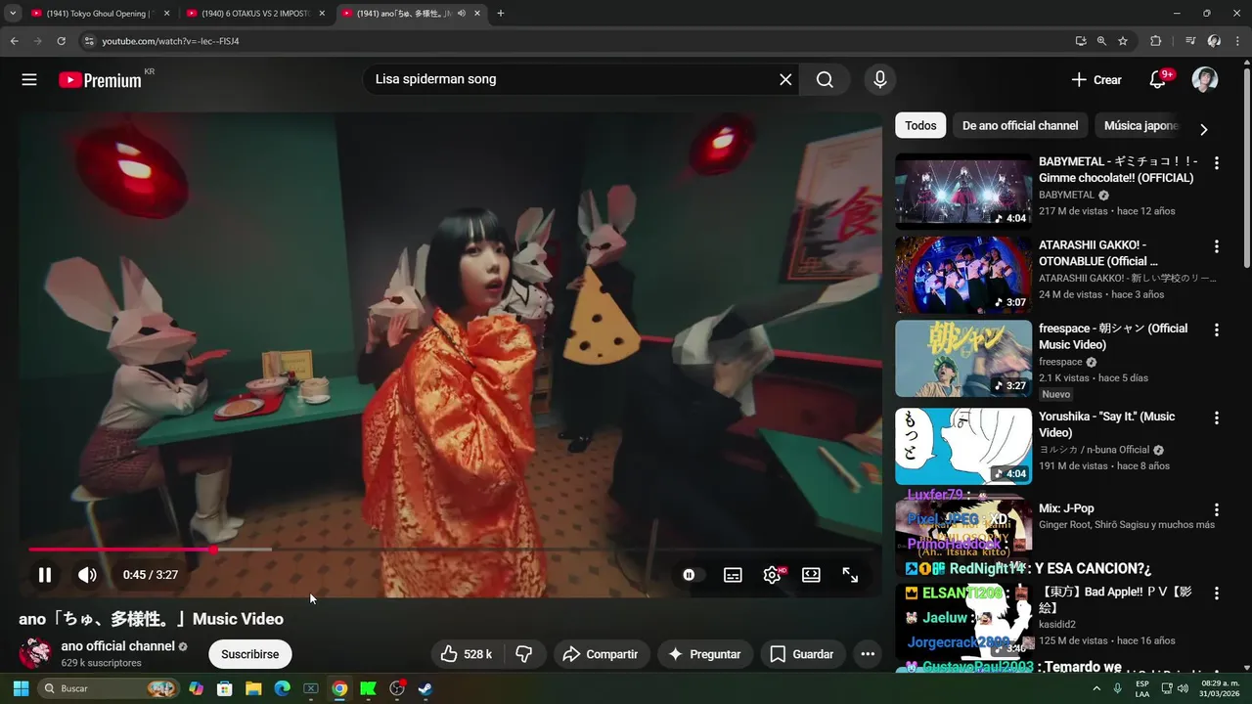The height and width of the screenshot is (704, 1252).
Task: Switch to 6 OTAKUS VS 2 IMPOSTORES tab
Action: 254,14
